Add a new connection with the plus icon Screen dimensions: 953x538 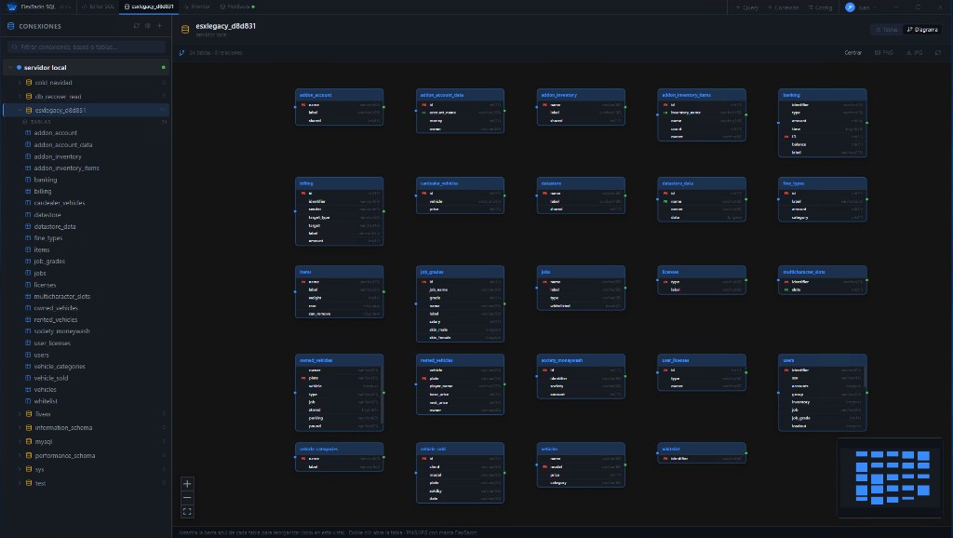(x=160, y=26)
